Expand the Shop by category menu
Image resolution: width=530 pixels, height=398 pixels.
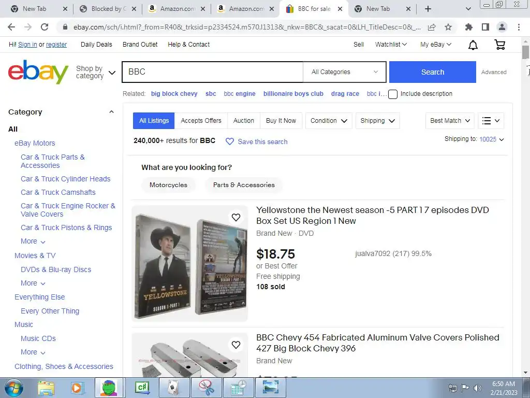pyautogui.click(x=96, y=72)
